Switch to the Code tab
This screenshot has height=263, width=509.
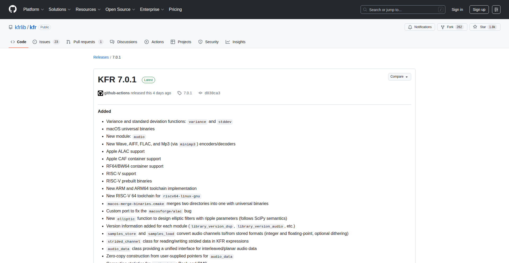pyautogui.click(x=19, y=42)
